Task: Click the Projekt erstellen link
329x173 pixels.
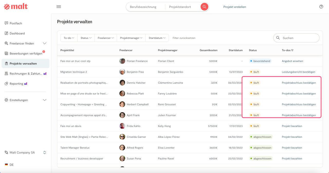Action: click(234, 7)
